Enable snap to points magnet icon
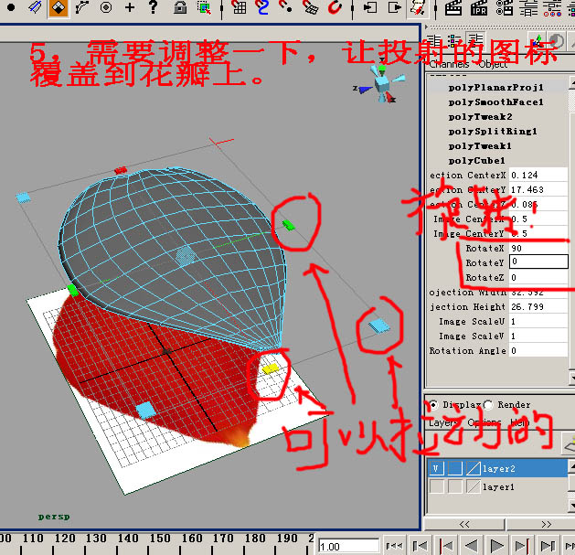 pyautogui.click(x=285, y=7)
